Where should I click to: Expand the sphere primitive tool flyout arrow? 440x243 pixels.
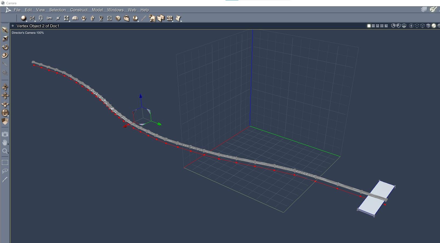27,21
